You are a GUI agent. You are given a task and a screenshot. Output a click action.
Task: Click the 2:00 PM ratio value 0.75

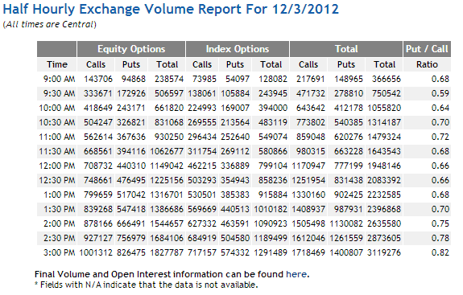[x=440, y=223]
